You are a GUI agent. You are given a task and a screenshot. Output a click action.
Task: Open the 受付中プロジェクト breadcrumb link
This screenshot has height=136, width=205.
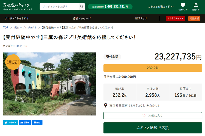coord(25,28)
